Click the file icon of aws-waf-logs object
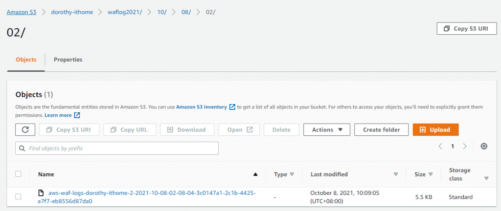The height and width of the screenshot is (211, 501). [x=41, y=193]
